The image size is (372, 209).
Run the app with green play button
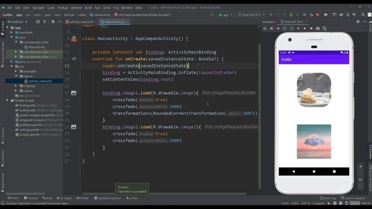(x=271, y=15)
